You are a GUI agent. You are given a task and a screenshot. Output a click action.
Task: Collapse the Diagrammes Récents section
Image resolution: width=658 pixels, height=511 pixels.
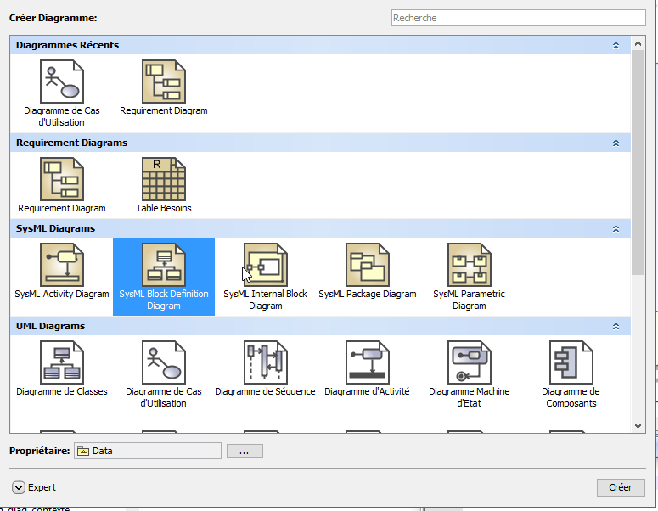point(616,46)
